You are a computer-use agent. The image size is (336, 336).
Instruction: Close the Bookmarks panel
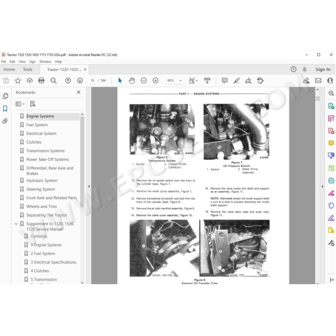(79, 92)
